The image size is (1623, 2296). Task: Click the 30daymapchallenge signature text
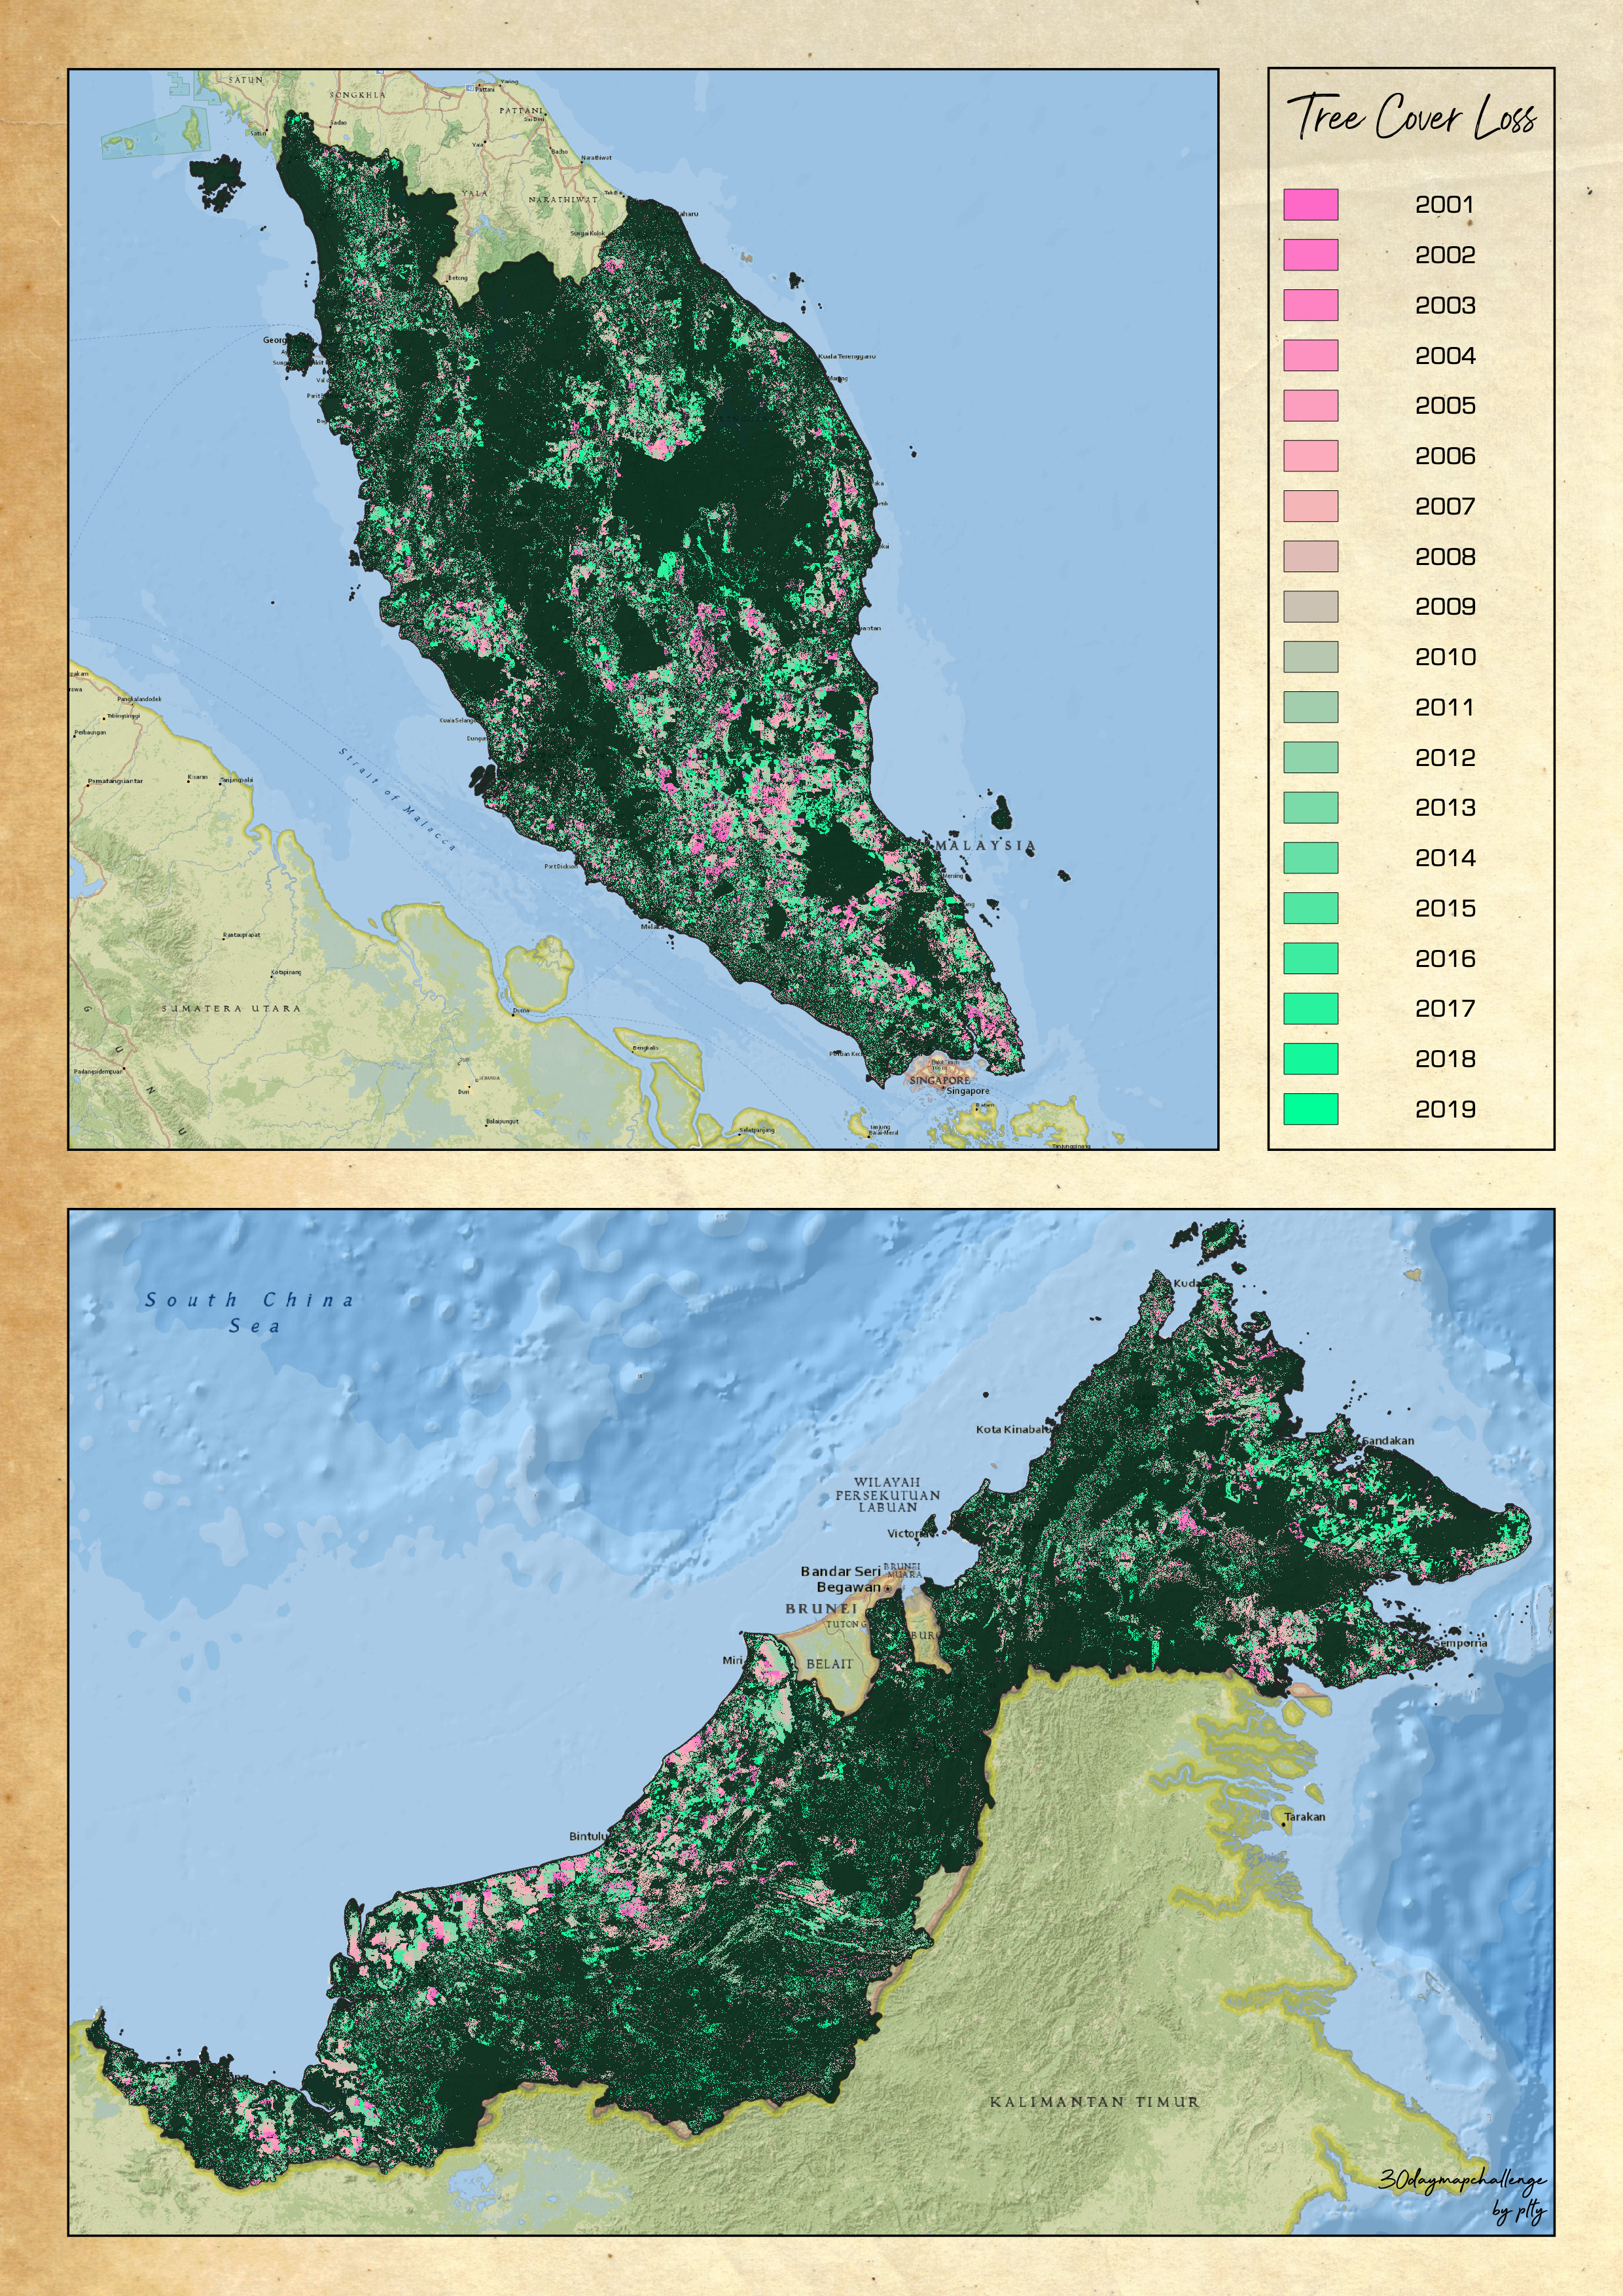pos(1462,2180)
